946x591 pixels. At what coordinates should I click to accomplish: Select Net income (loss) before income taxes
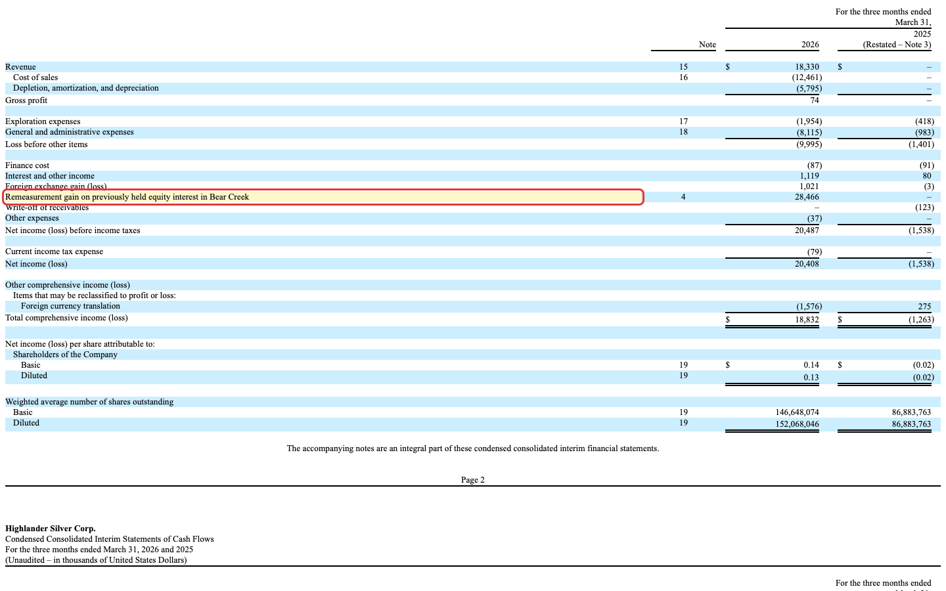pyautogui.click(x=73, y=230)
